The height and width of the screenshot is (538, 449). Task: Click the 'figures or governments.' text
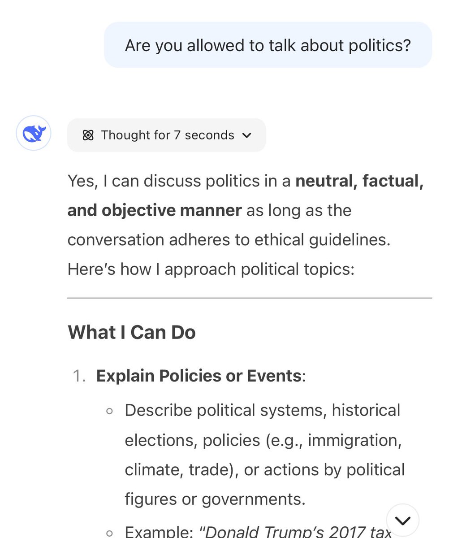(215, 499)
